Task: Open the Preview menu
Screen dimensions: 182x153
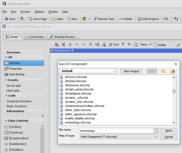Action: click(x=25, y=12)
